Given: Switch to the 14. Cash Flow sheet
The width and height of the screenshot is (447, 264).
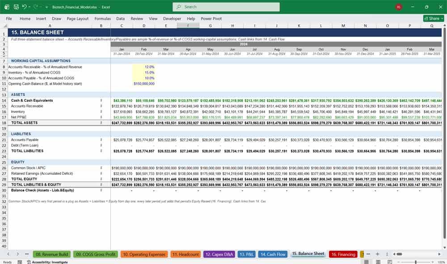Looking at the screenshot, I should 273,254.
